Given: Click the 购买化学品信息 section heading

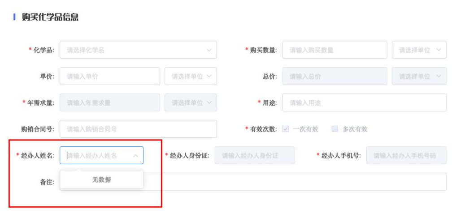Looking at the screenshot, I should click(x=50, y=17).
